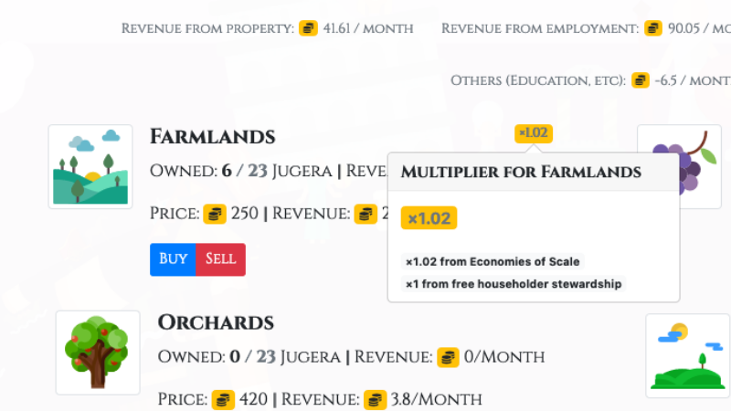The width and height of the screenshot is (731, 411).
Task: Click the coin icon before Orchards 3.8/Month revenue
Action: tap(376, 399)
